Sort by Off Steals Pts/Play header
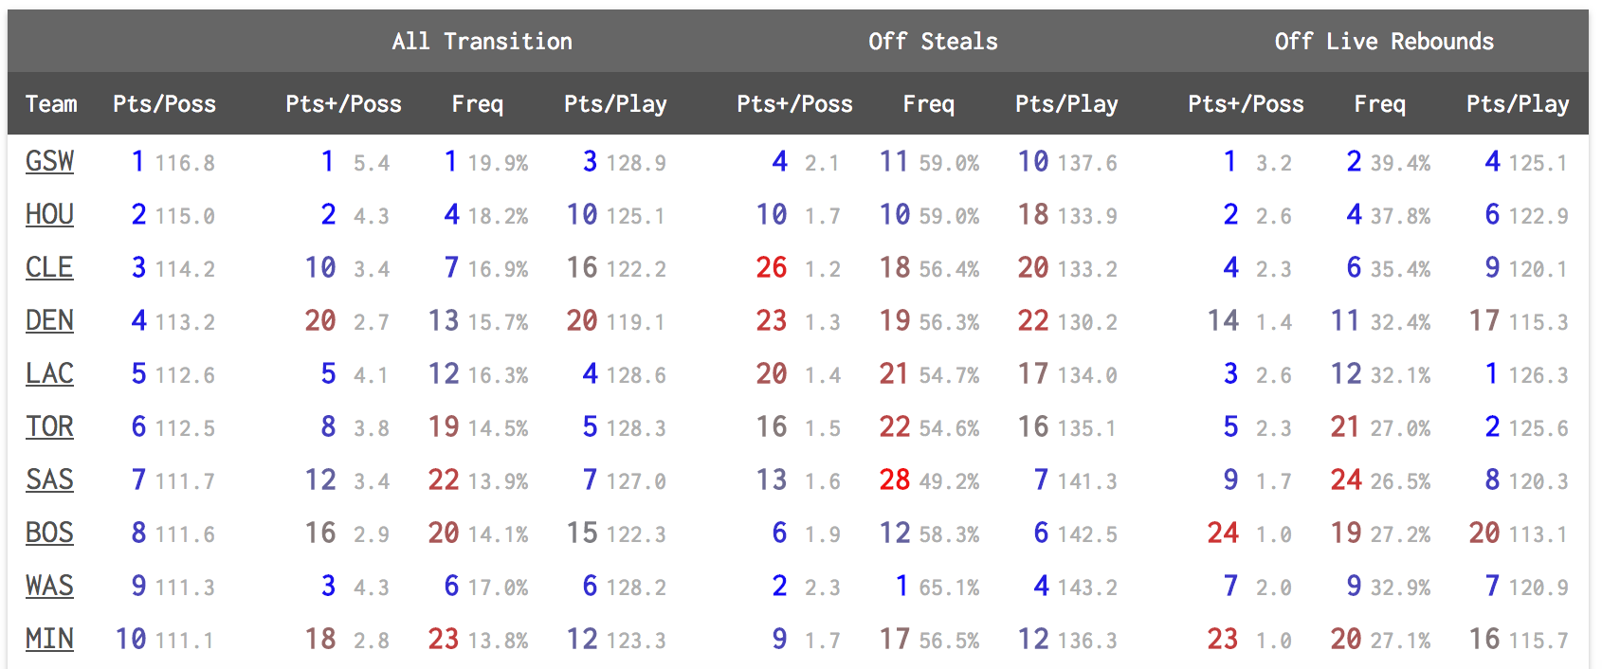This screenshot has height=669, width=1602. (x=1066, y=104)
